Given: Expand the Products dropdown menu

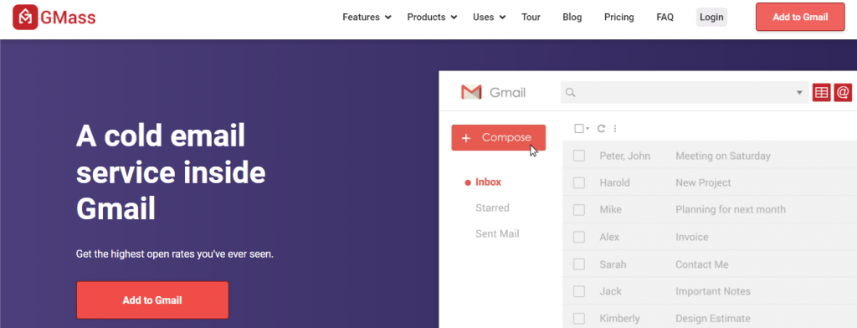Looking at the screenshot, I should (432, 17).
